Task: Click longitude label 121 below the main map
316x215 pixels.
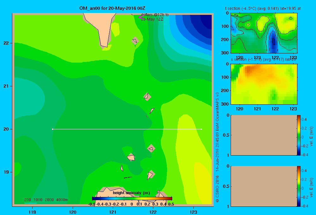Action: [113, 212]
